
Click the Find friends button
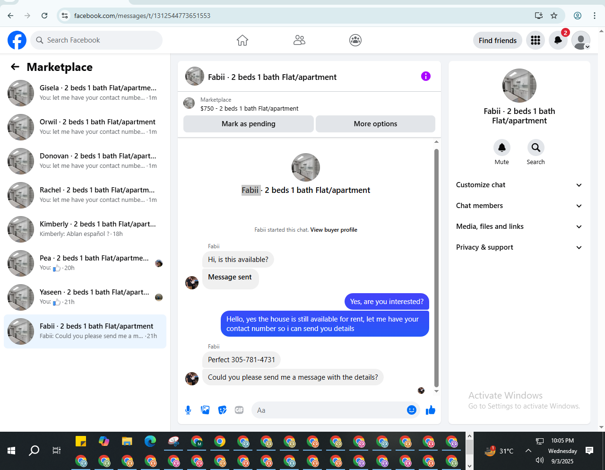pyautogui.click(x=498, y=41)
